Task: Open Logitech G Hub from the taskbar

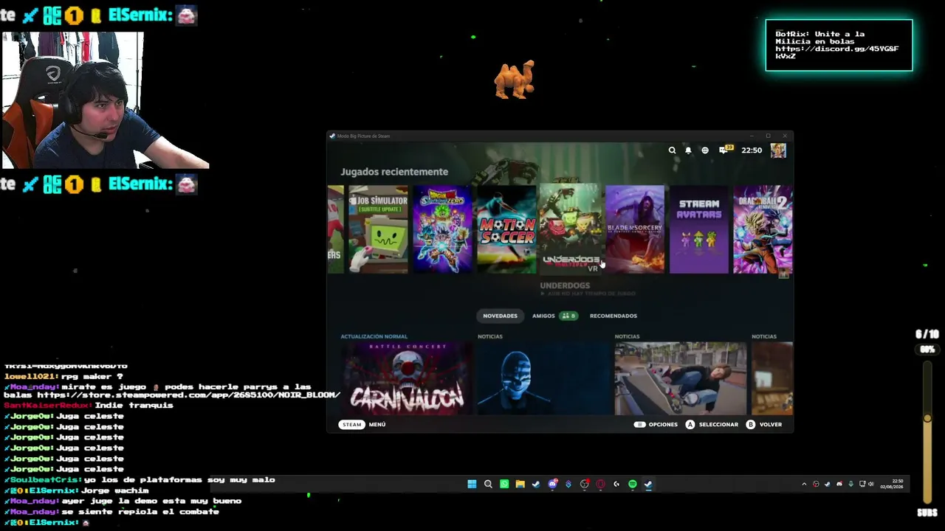Action: point(616,484)
